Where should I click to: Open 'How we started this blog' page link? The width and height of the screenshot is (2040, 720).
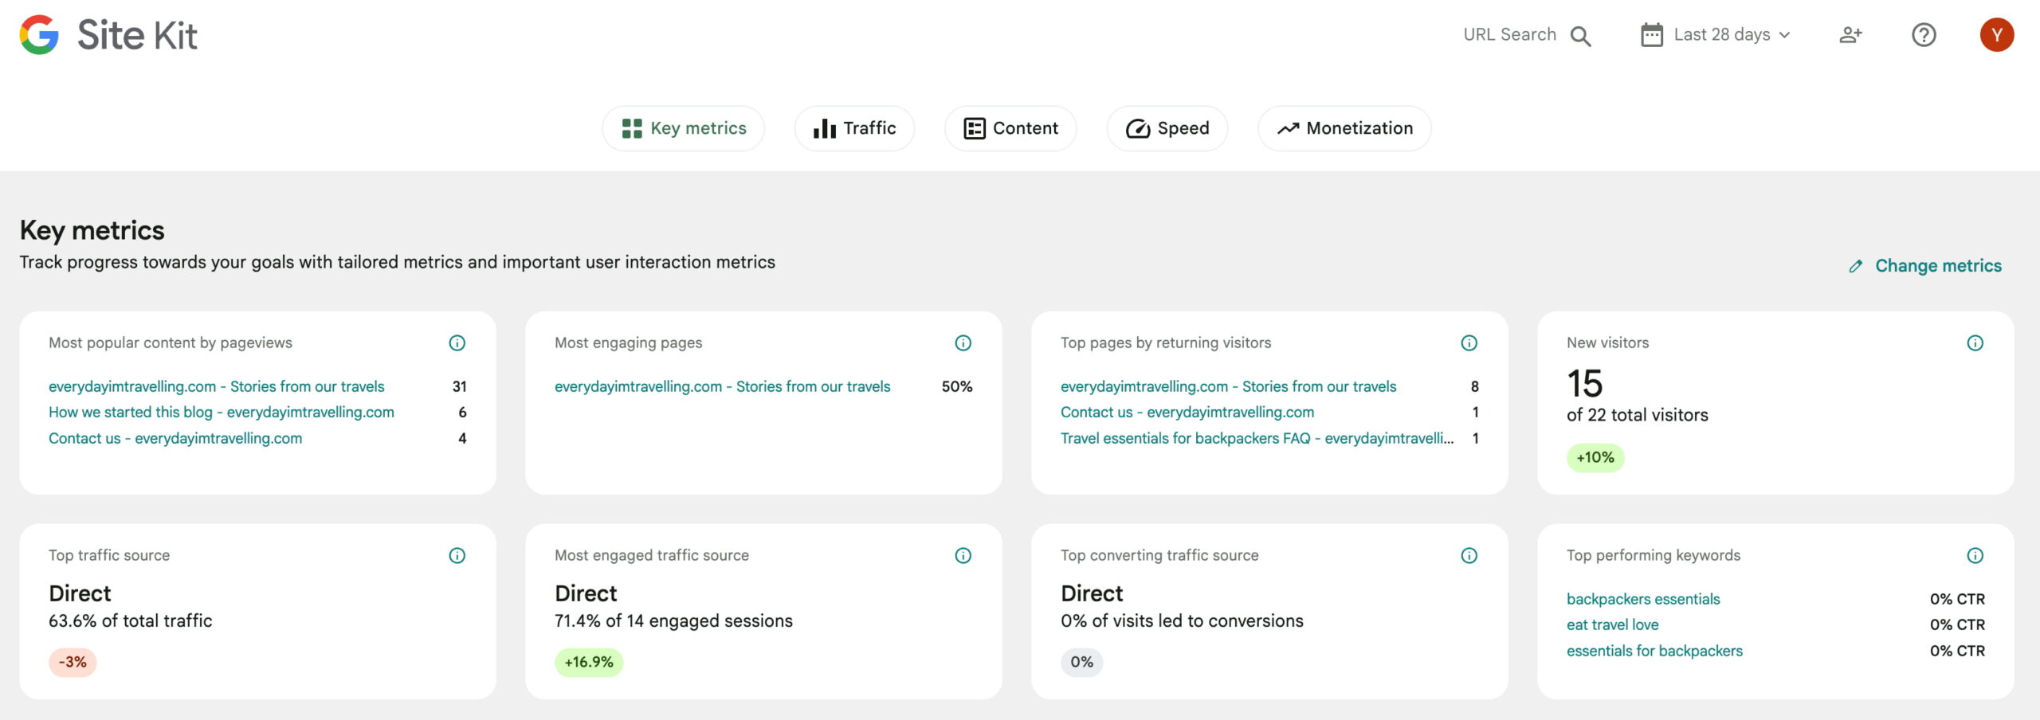pos(222,413)
